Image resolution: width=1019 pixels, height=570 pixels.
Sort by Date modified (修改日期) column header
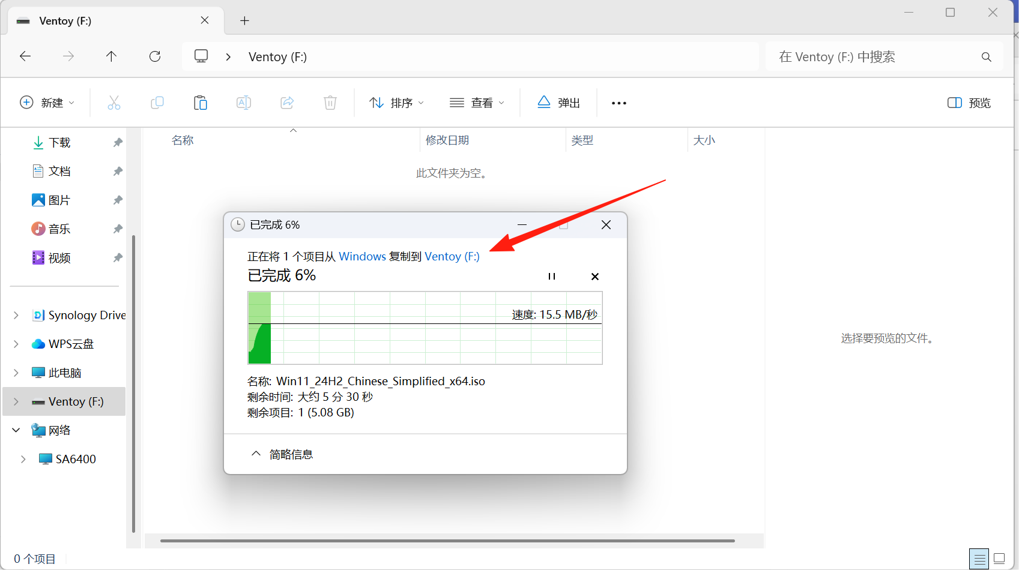(447, 140)
